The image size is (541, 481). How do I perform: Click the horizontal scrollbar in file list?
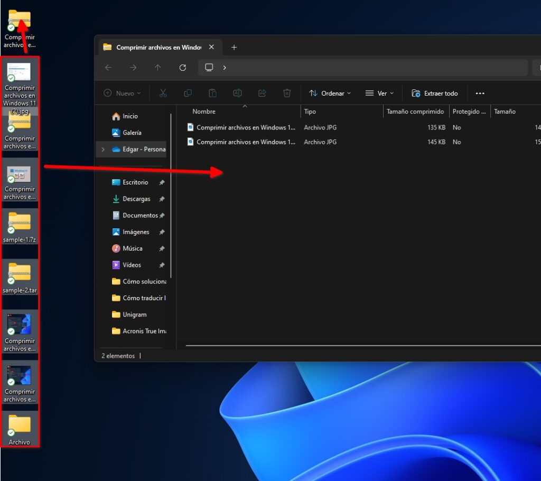(363, 345)
